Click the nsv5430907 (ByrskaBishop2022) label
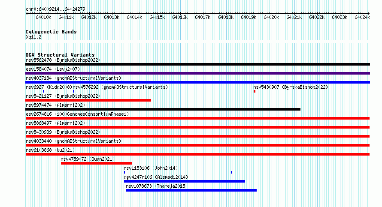382x207 pixels. [291, 87]
